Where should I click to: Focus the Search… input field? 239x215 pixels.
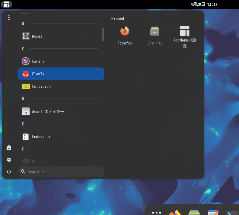pos(61,171)
